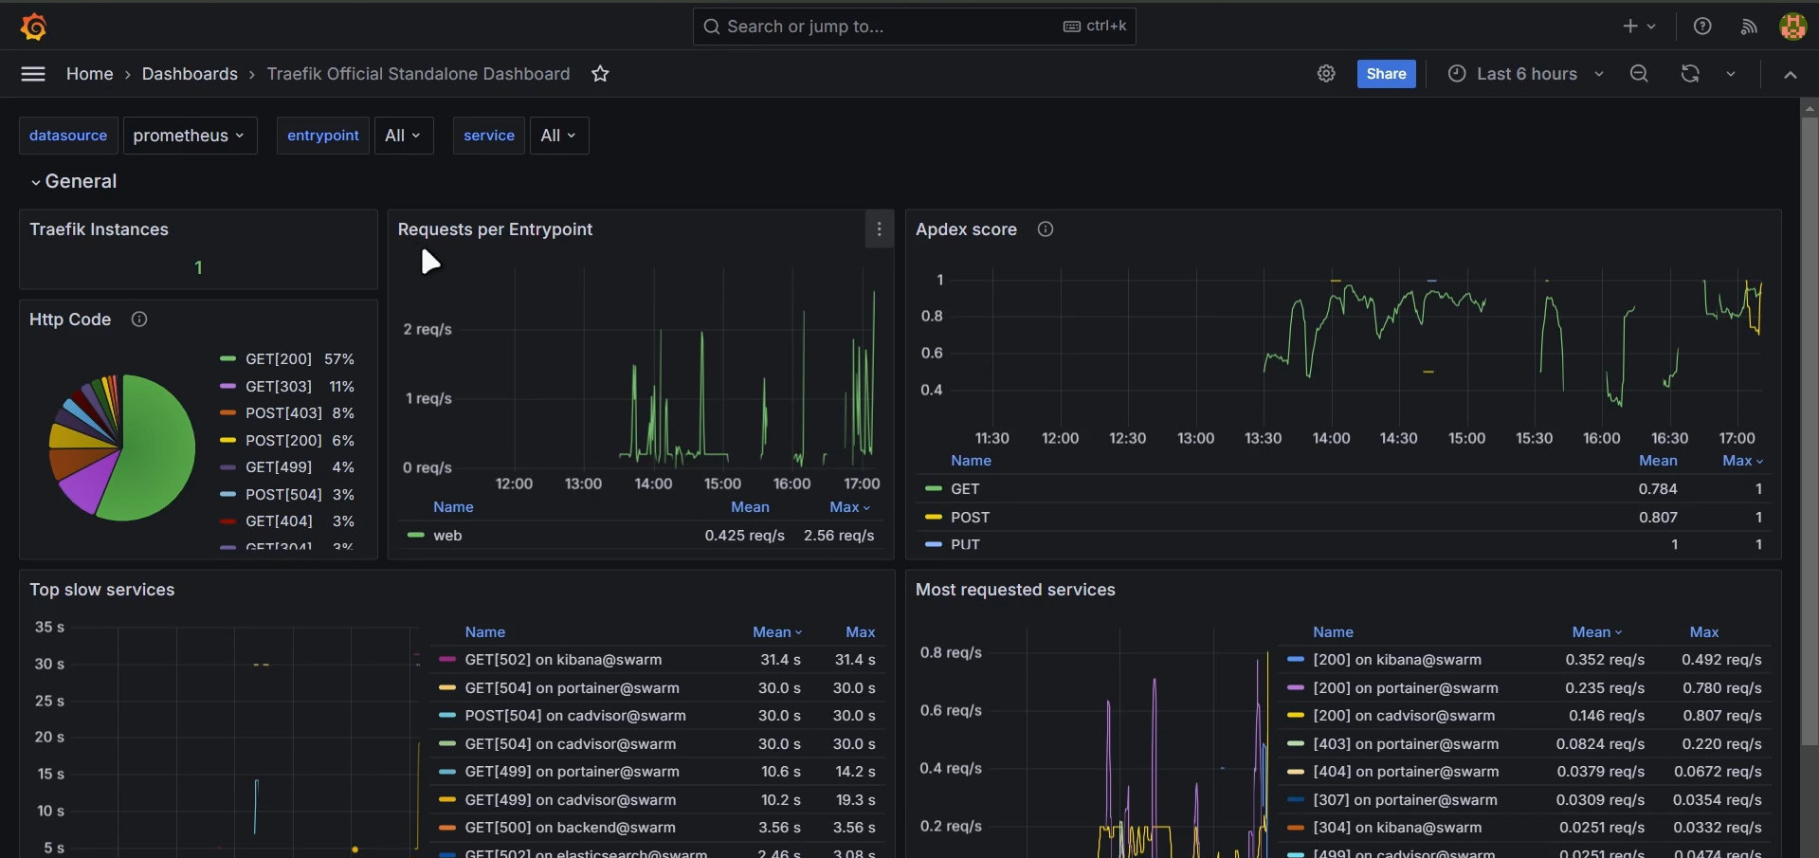Toggle the web series in entrypoint legend
The image size is (1819, 858).
pos(447,536)
